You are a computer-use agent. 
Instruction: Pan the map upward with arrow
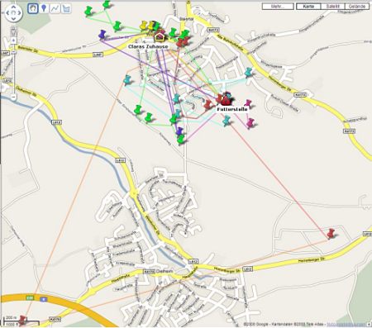[13, 7]
